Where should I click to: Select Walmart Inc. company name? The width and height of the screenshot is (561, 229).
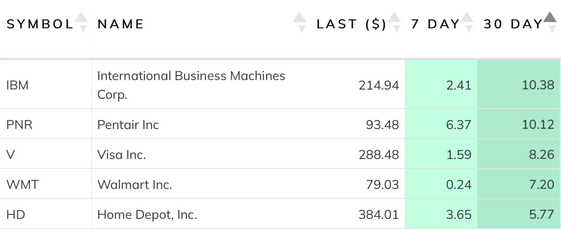[x=135, y=185]
